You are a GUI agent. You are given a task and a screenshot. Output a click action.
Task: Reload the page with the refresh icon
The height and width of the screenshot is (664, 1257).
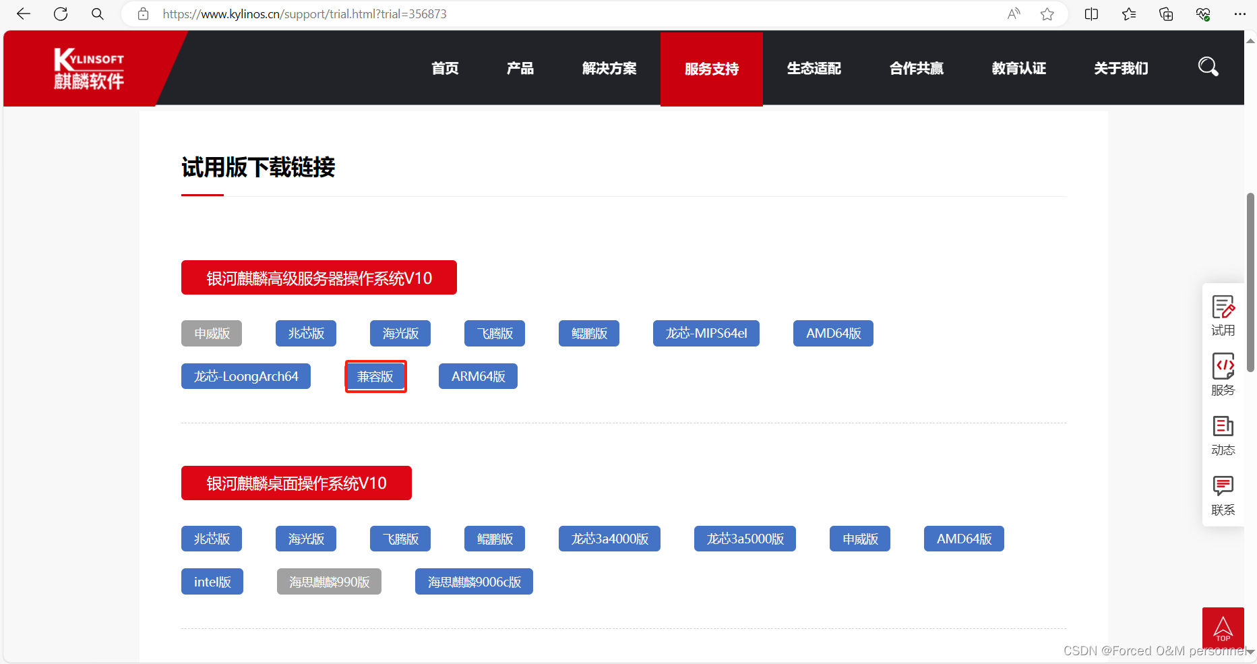point(61,14)
